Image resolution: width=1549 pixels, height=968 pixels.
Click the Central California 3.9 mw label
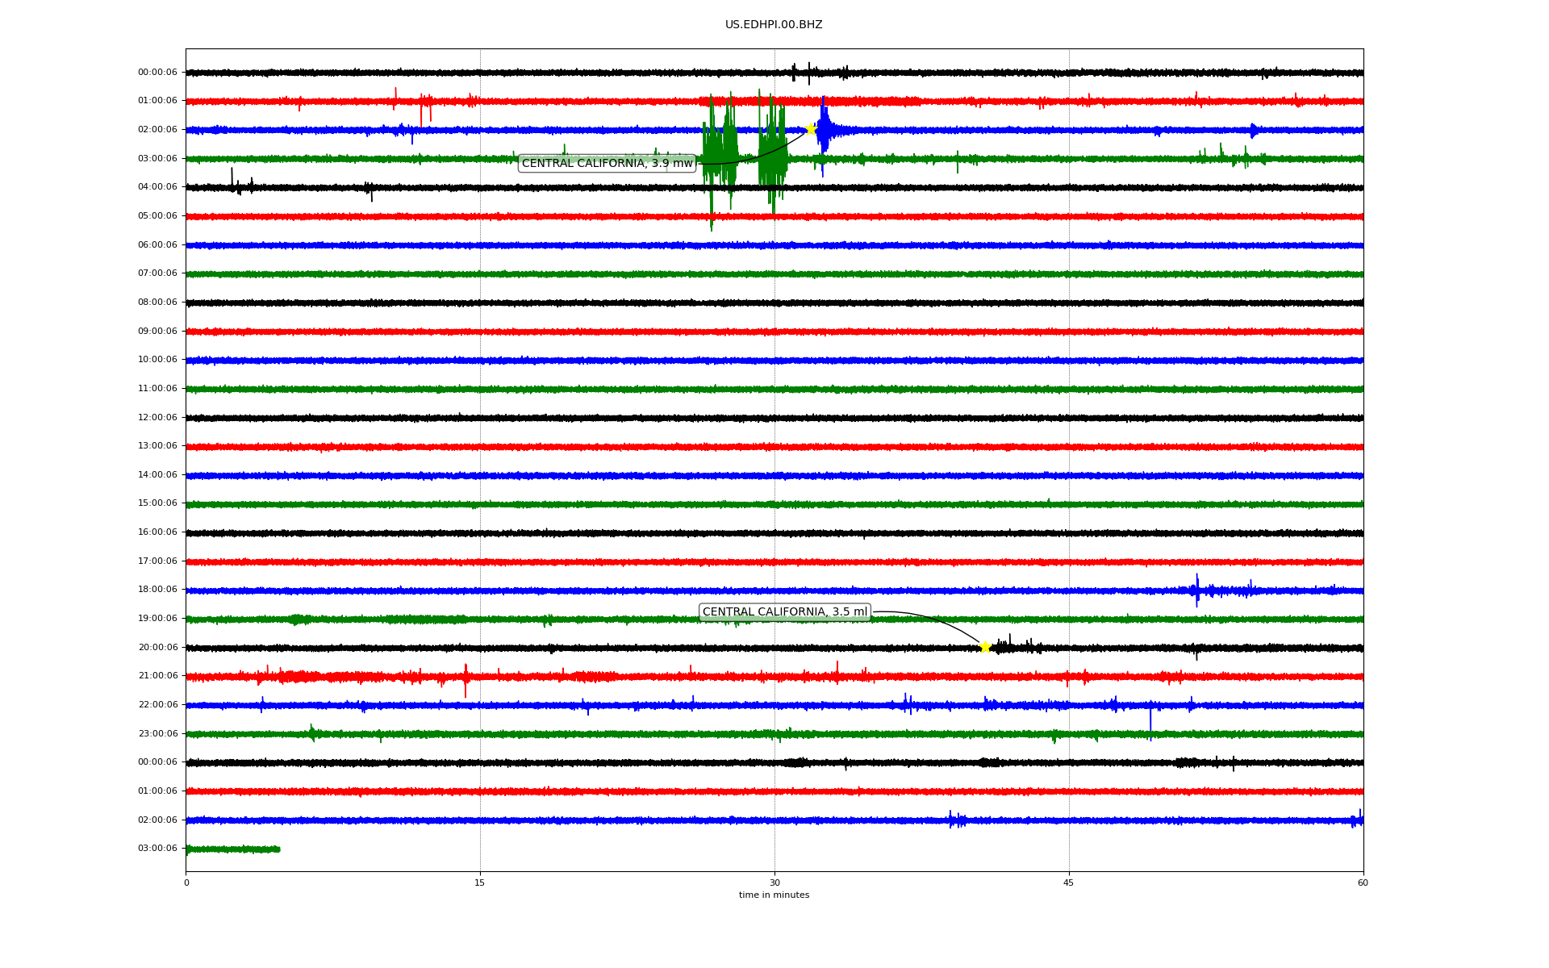pyautogui.click(x=607, y=164)
